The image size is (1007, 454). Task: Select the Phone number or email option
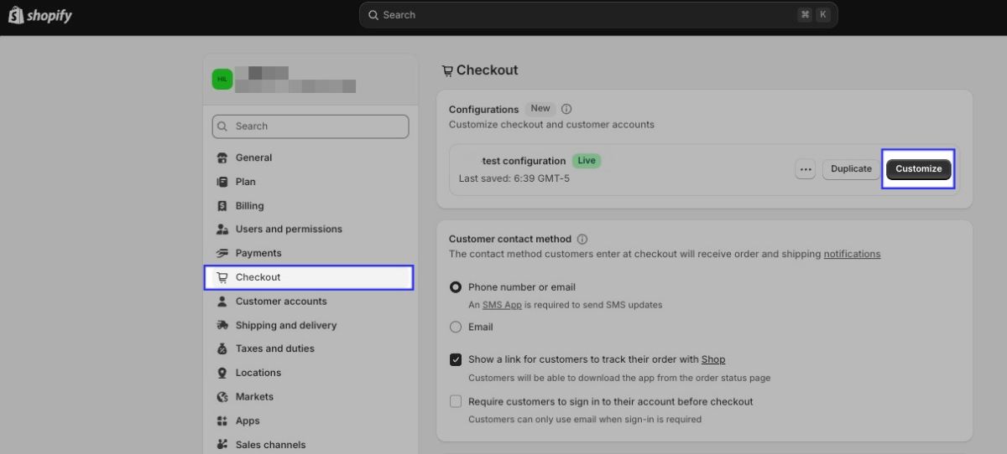456,287
